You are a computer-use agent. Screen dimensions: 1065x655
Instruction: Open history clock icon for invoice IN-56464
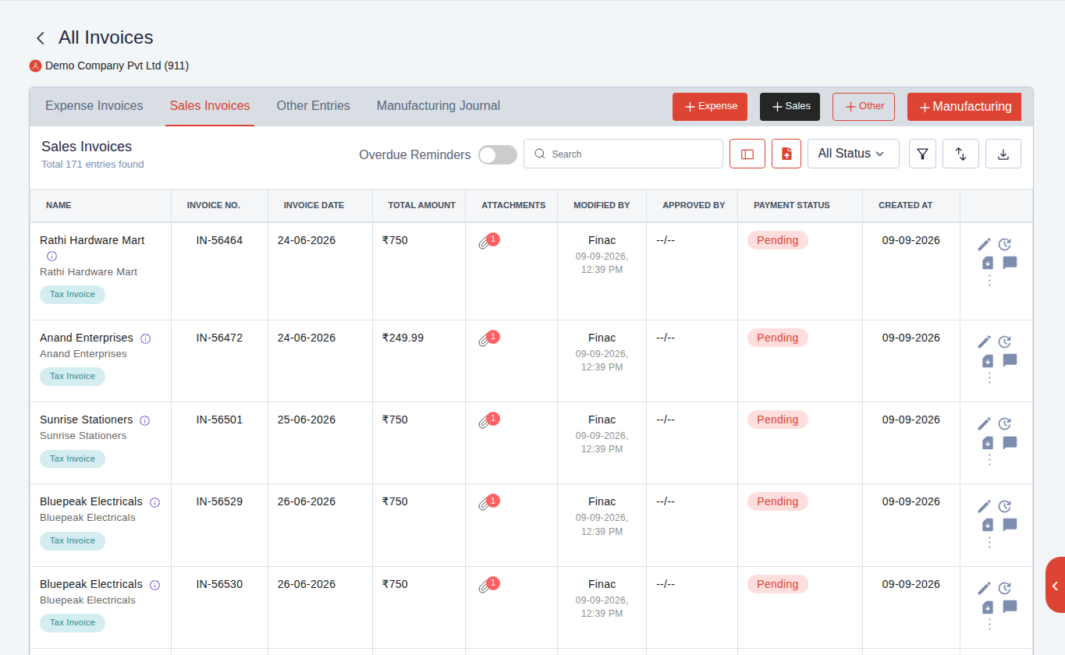1005,244
